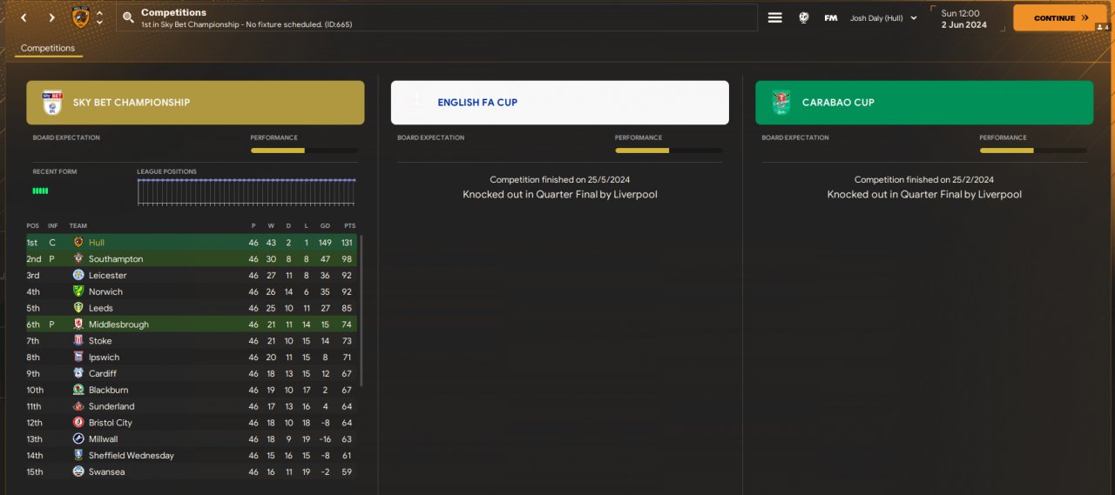Focus the search bar showing Competitions
The height and width of the screenshot is (495, 1115).
click(x=436, y=17)
